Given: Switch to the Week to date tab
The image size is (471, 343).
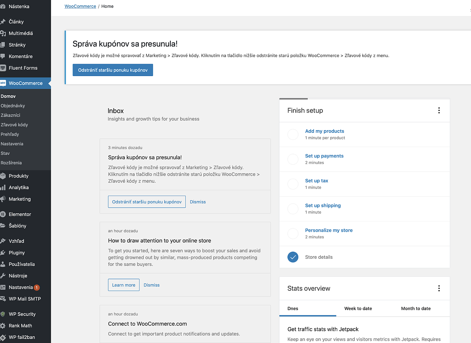Looking at the screenshot, I should [x=358, y=309].
